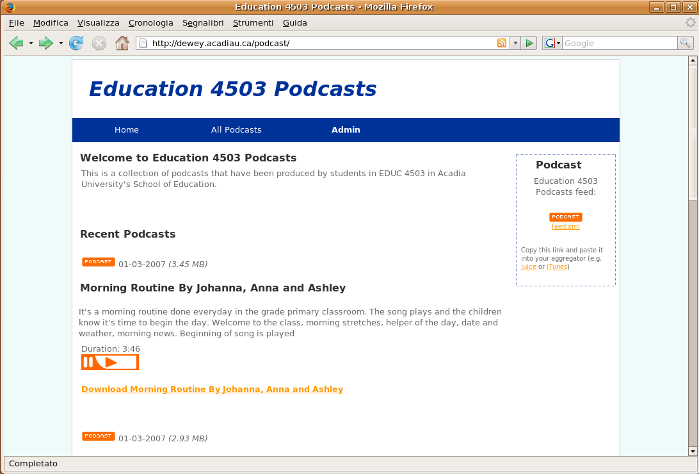
Task: Click the stop loading icon
Action: pos(99,43)
